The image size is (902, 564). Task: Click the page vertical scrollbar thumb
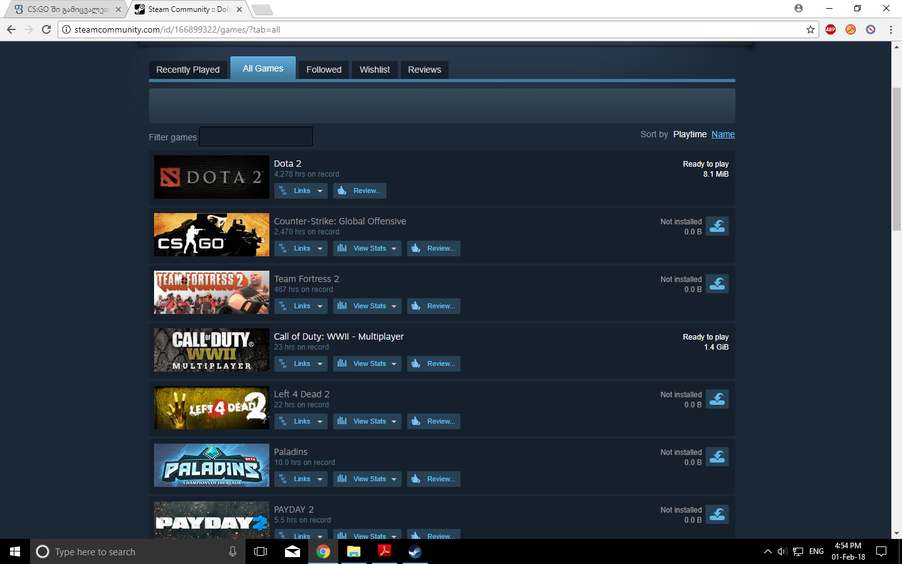click(896, 160)
